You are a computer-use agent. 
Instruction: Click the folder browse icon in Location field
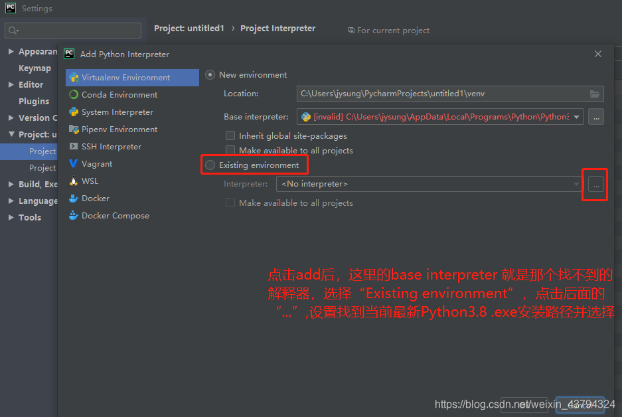click(595, 94)
